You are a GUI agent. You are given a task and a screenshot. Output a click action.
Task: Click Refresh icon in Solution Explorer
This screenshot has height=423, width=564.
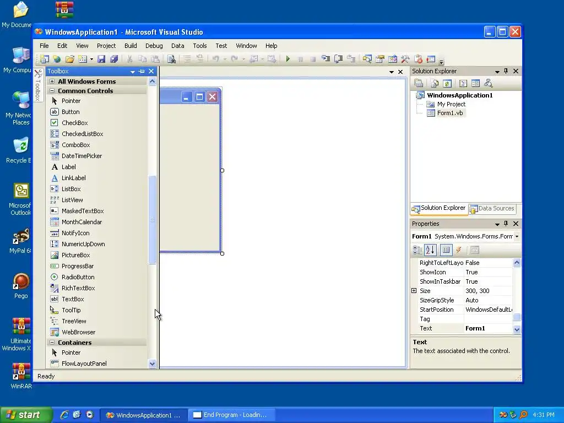pyautogui.click(x=447, y=84)
